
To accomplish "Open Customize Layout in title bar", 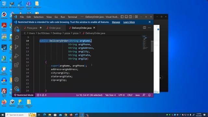I will coord(136,17).
